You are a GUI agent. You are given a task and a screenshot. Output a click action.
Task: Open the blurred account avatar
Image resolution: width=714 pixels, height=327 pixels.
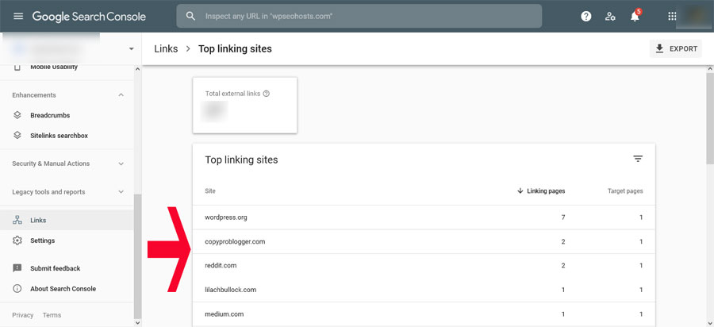pyautogui.click(x=694, y=16)
